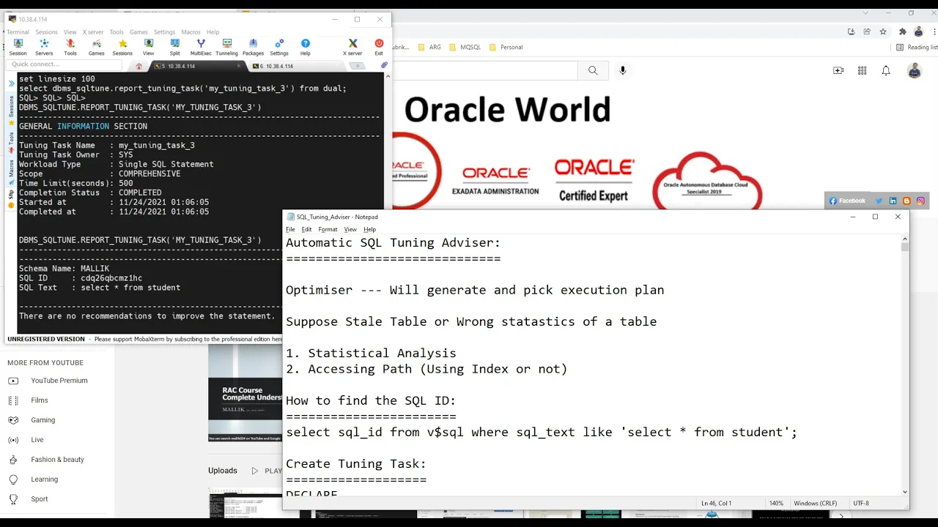Open Help menu in Notepad
This screenshot has height=527, width=938.
click(369, 229)
